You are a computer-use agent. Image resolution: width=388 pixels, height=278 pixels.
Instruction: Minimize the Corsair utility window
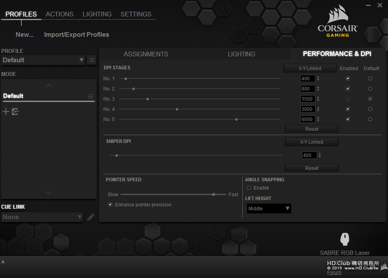(368, 5)
